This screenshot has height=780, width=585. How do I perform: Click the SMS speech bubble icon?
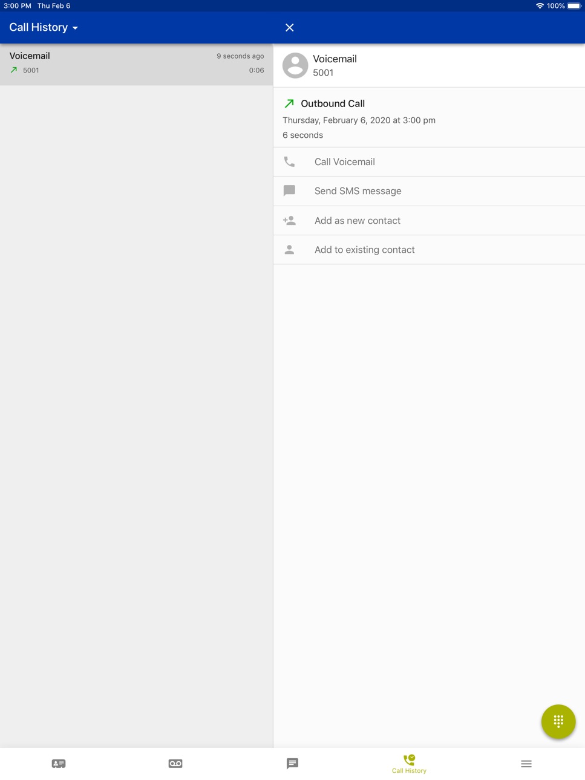289,191
